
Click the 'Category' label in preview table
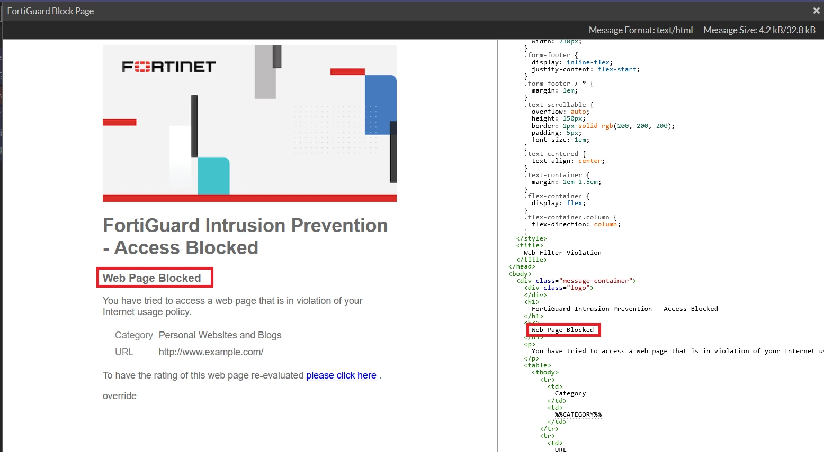[x=134, y=335]
